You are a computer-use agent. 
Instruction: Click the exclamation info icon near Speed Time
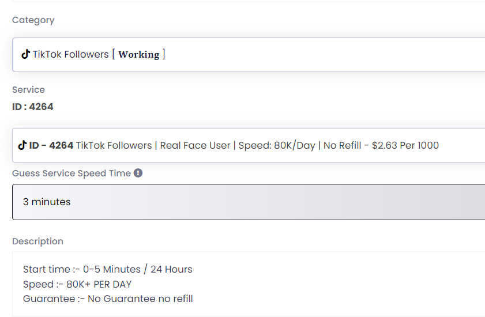(138, 173)
